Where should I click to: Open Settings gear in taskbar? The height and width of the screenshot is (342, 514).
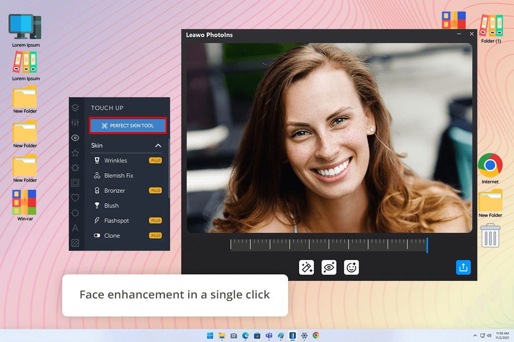pyautogui.click(x=304, y=335)
